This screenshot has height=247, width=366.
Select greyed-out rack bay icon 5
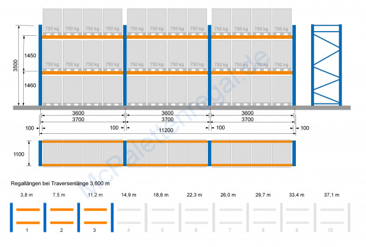pyautogui.click(x=163, y=217)
